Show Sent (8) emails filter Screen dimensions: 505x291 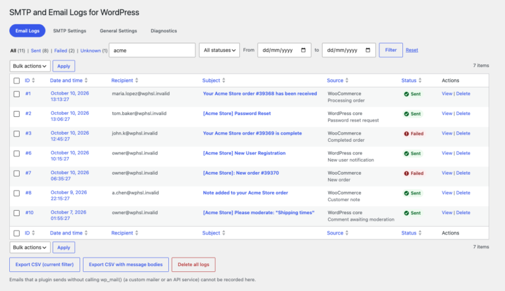[39, 51]
